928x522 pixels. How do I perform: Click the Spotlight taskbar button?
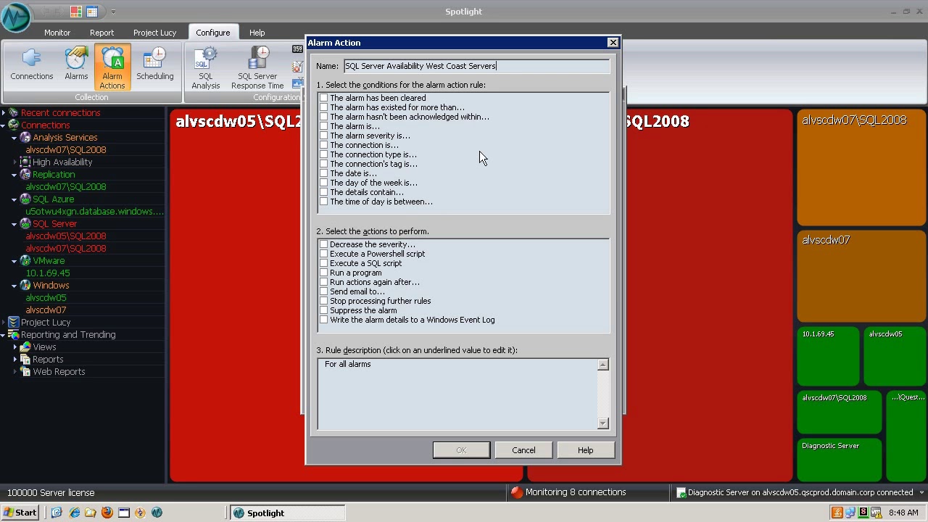point(287,513)
